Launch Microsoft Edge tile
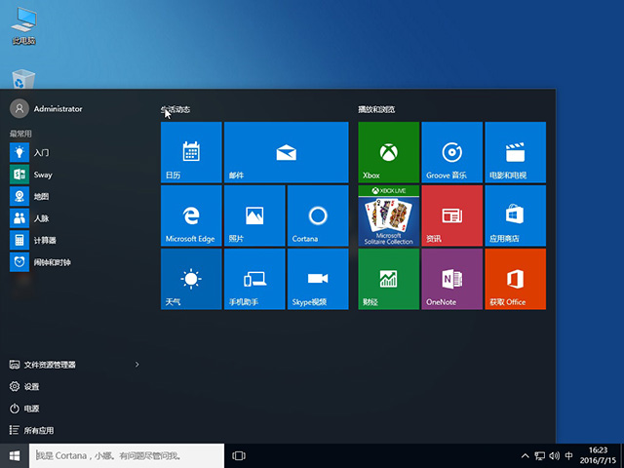Screen dimensions: 624x468 pyautogui.click(x=191, y=215)
